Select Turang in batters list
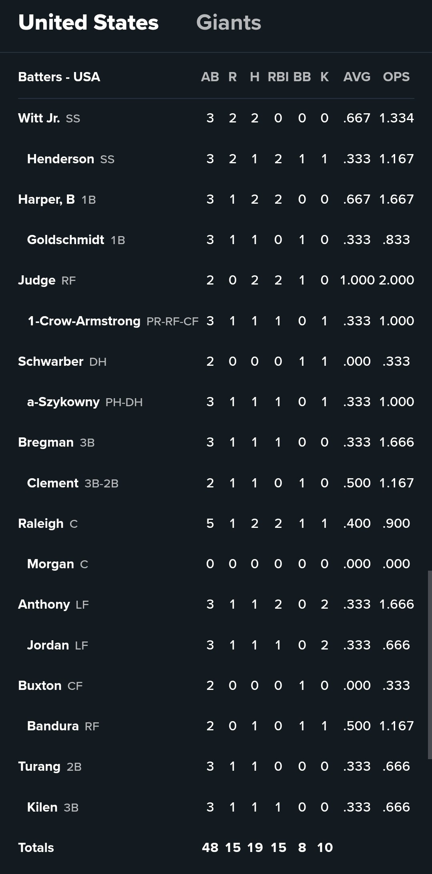 (39, 766)
